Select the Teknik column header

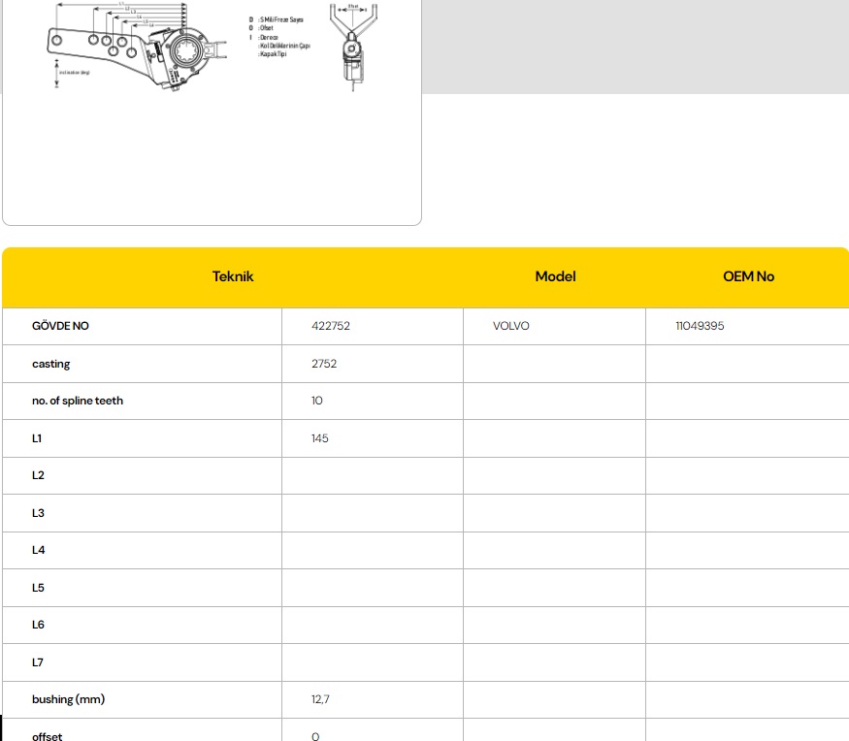pyautogui.click(x=233, y=276)
